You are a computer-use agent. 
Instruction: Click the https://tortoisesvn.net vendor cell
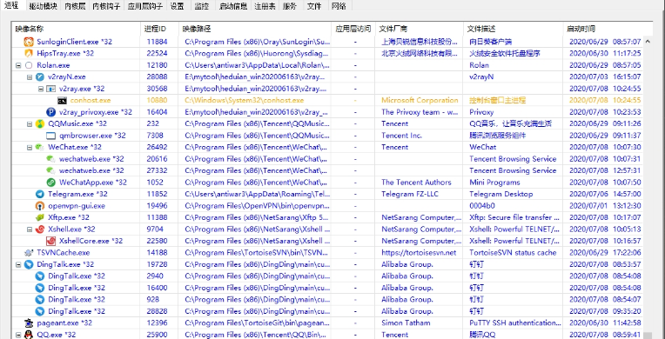pyautogui.click(x=419, y=253)
